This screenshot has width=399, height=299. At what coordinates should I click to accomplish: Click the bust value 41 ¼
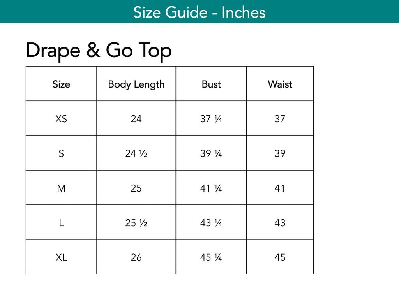[x=211, y=188]
